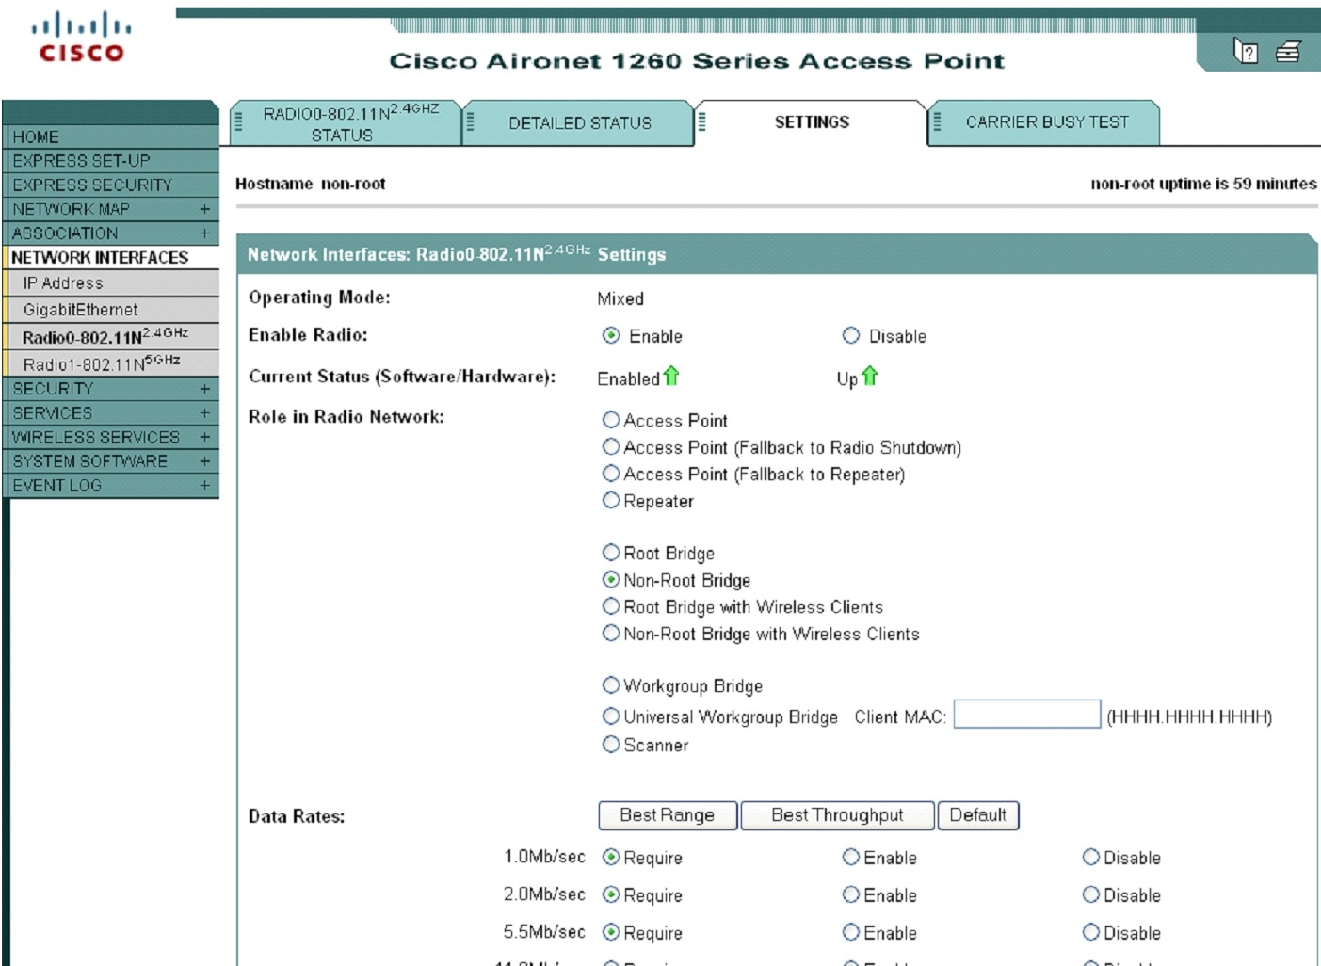Open the Network Map sidebar item

pyautogui.click(x=111, y=209)
